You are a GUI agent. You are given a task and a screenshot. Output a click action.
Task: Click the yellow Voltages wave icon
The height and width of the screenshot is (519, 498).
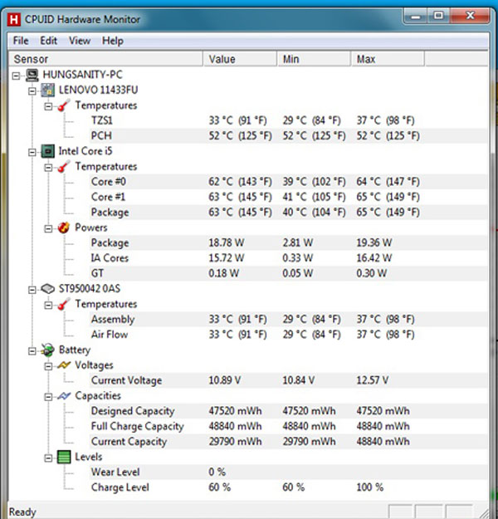[x=64, y=365]
